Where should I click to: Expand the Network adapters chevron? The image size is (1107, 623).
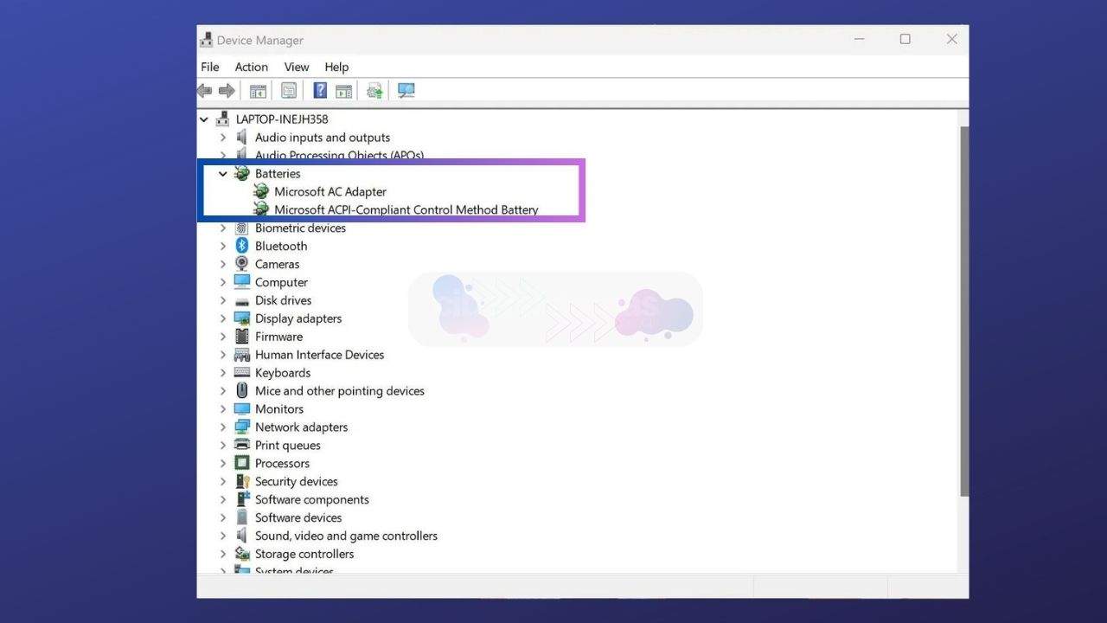pos(222,427)
